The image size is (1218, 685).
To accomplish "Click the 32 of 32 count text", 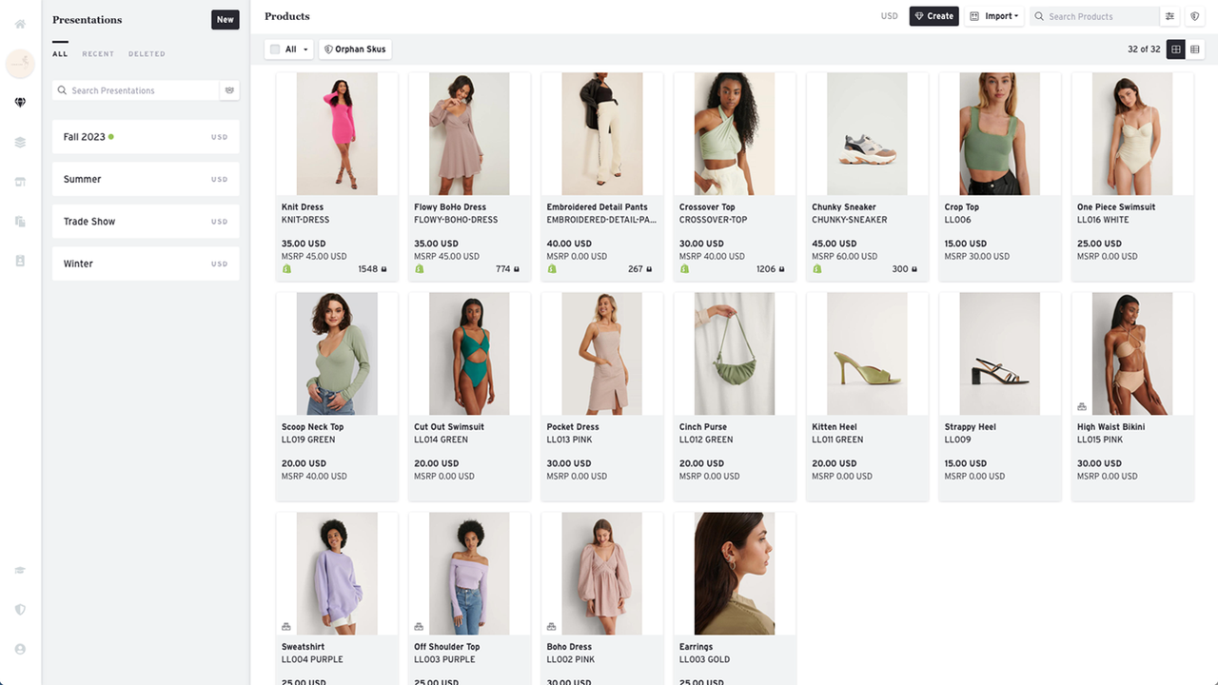I will 1144,49.
